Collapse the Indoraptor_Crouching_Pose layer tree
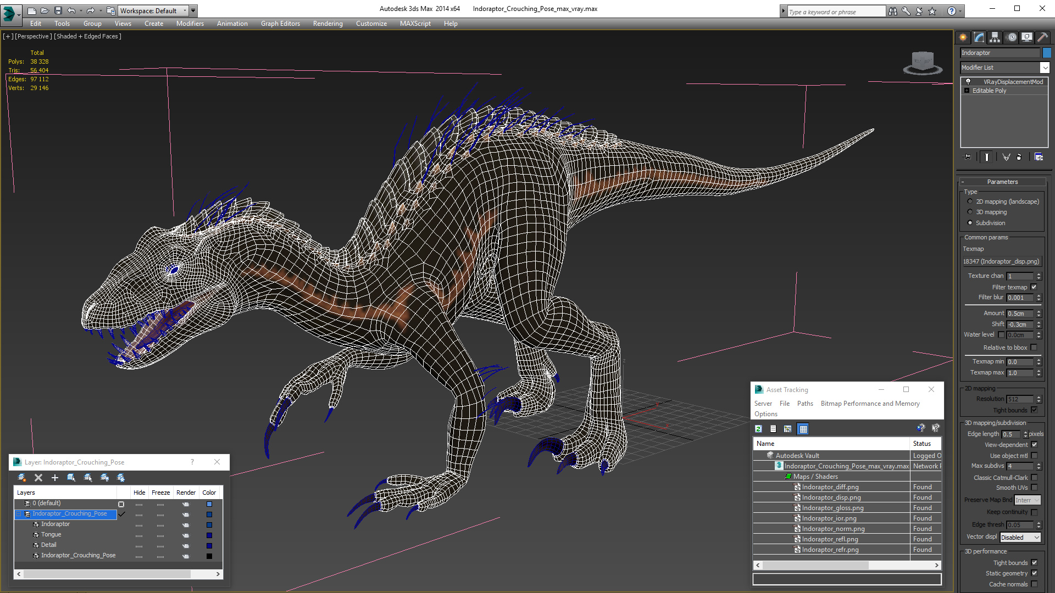 19,514
